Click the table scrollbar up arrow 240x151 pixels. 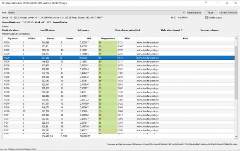(x=236, y=38)
